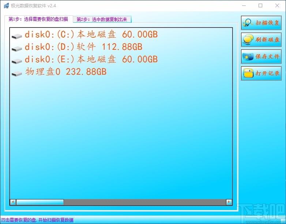Minimize the 极光数据恢复软件 window

click(244, 5)
